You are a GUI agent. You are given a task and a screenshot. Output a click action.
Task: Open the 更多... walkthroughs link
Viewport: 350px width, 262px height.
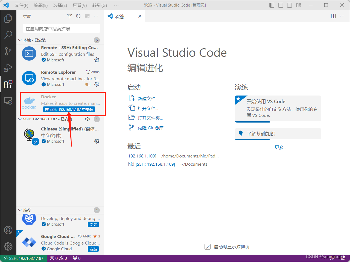281,147
